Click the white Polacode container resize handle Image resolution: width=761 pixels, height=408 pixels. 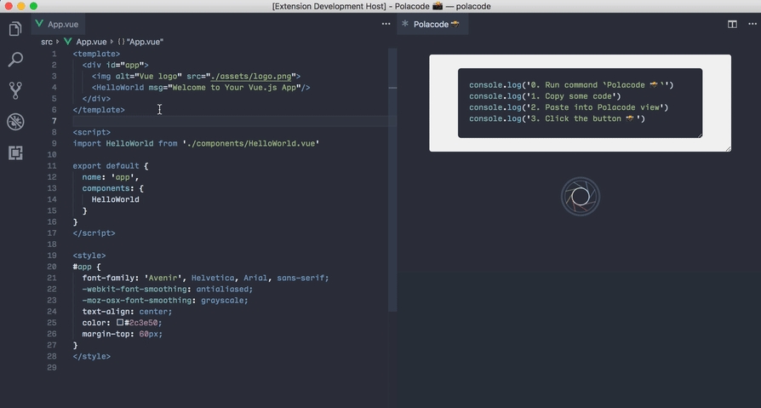[728, 148]
